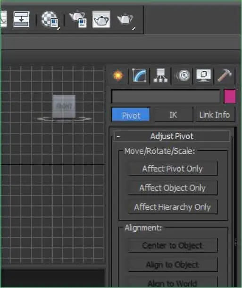The image size is (242, 288).
Task: Open the Display panel monitor icon
Action: [x=203, y=76]
